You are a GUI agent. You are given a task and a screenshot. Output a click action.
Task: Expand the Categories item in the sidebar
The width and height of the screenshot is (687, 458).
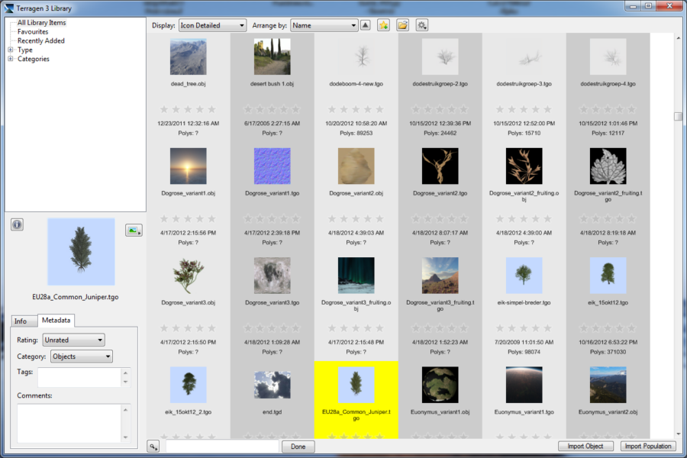point(9,58)
